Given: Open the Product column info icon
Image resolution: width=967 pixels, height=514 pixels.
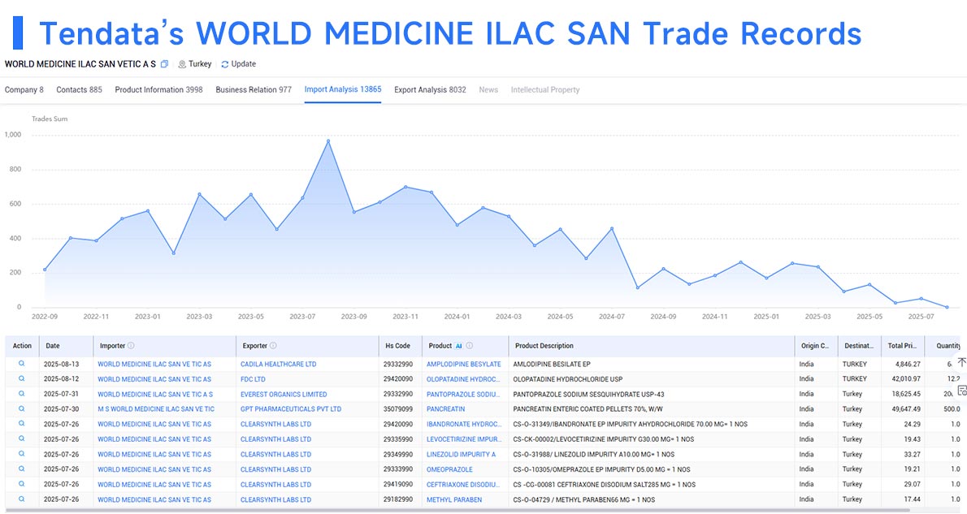Looking at the screenshot, I should point(470,346).
